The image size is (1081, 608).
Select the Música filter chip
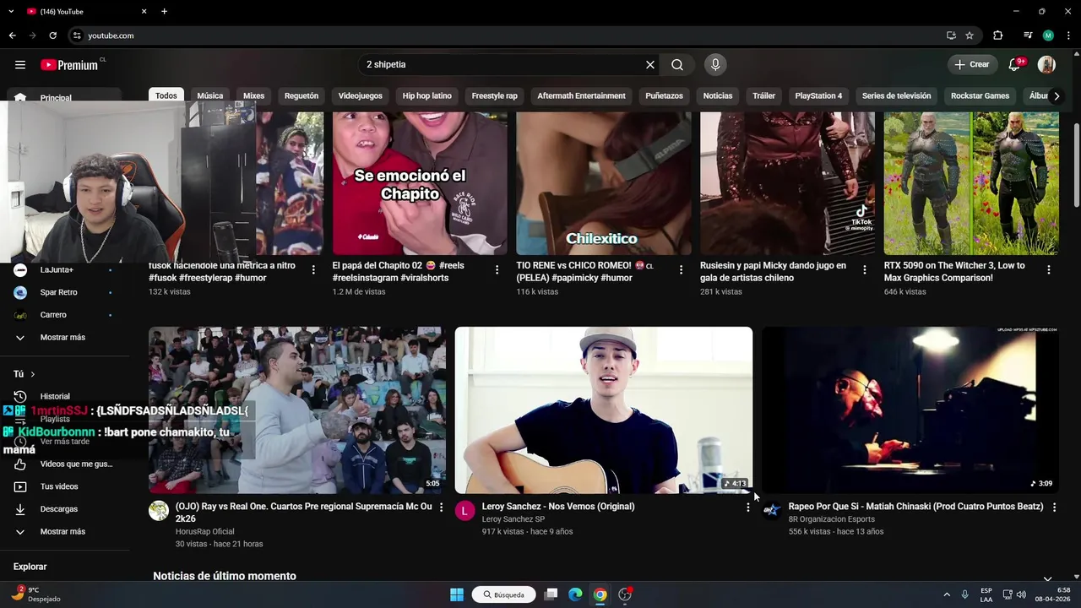(x=210, y=96)
